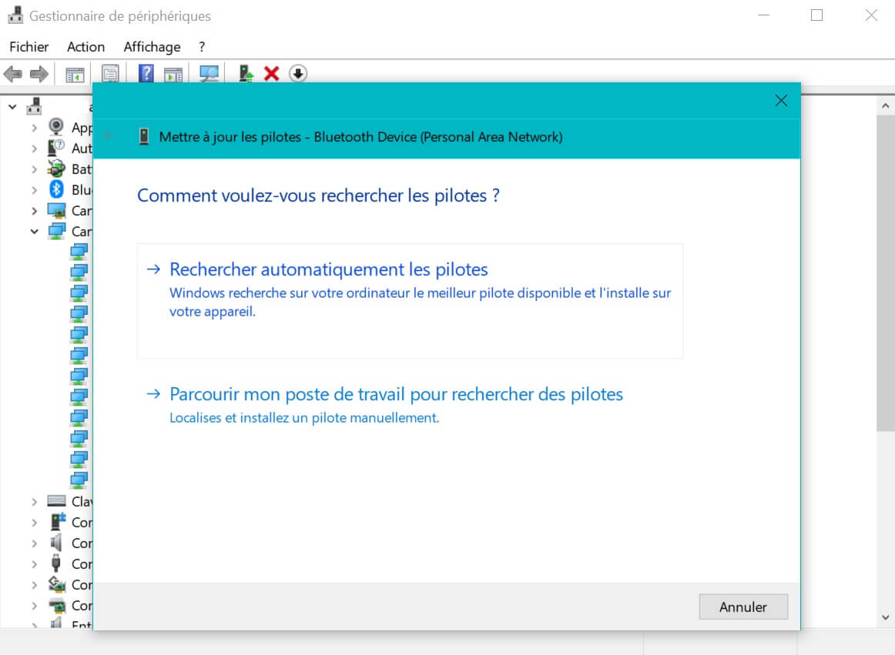This screenshot has width=895, height=655.
Task: Select the last network adapter under expanded Car
Action: pyautogui.click(x=79, y=480)
